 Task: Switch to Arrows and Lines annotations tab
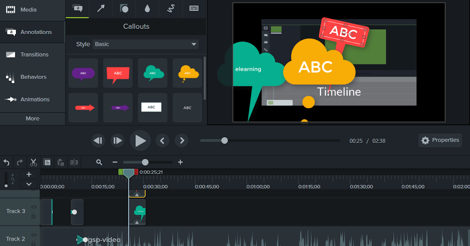[x=101, y=9]
